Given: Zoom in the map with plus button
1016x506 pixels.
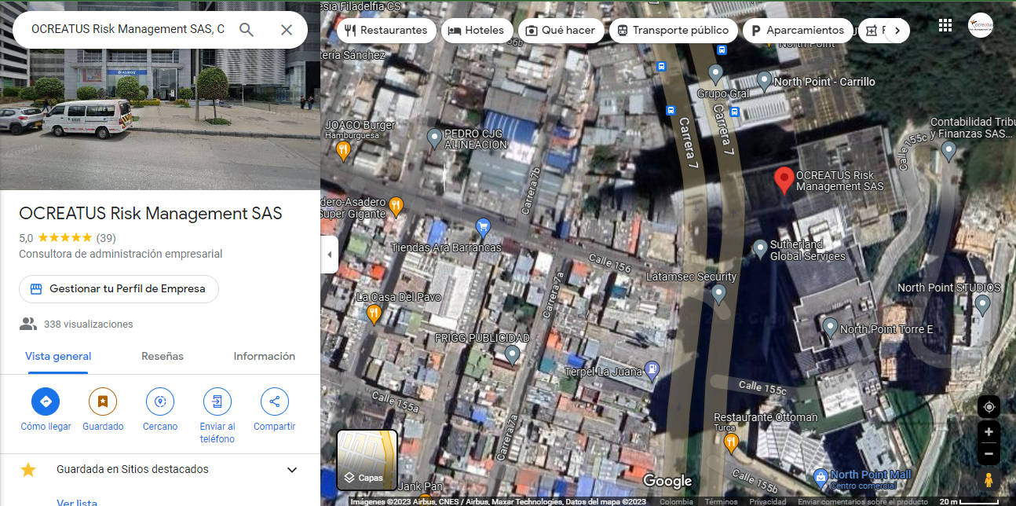Looking at the screenshot, I should [x=989, y=432].
